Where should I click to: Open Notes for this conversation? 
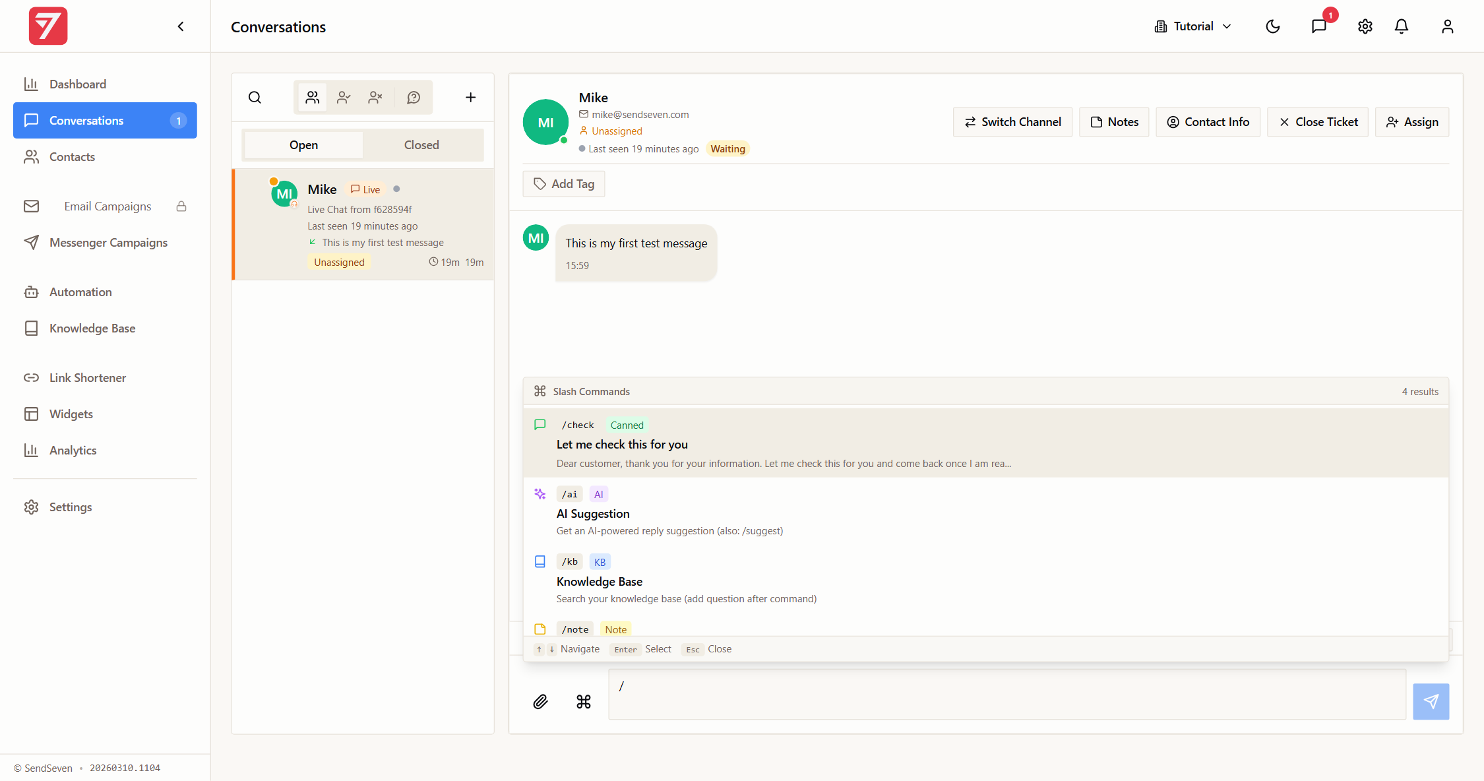click(1114, 122)
